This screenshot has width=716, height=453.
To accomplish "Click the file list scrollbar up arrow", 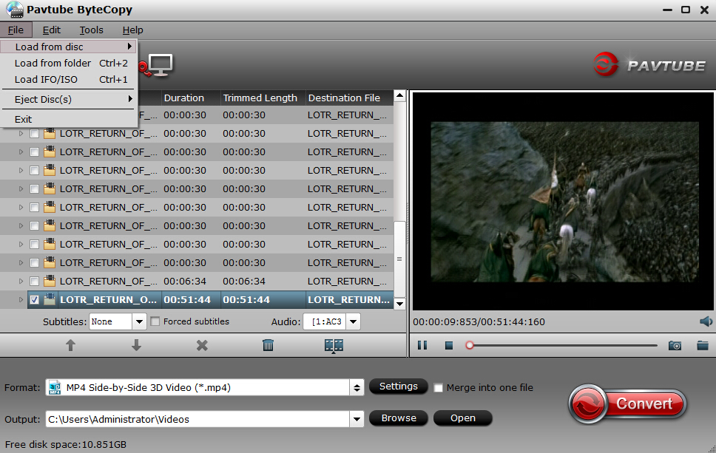I will pyautogui.click(x=400, y=96).
